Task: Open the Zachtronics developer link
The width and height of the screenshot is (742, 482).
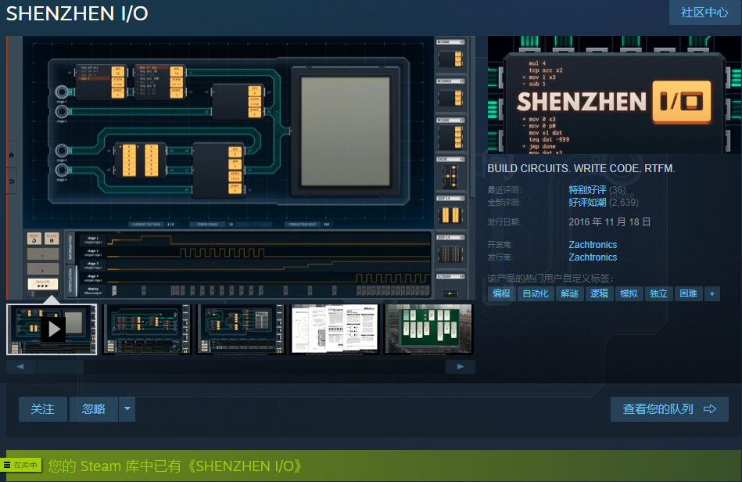Action: pyautogui.click(x=593, y=245)
